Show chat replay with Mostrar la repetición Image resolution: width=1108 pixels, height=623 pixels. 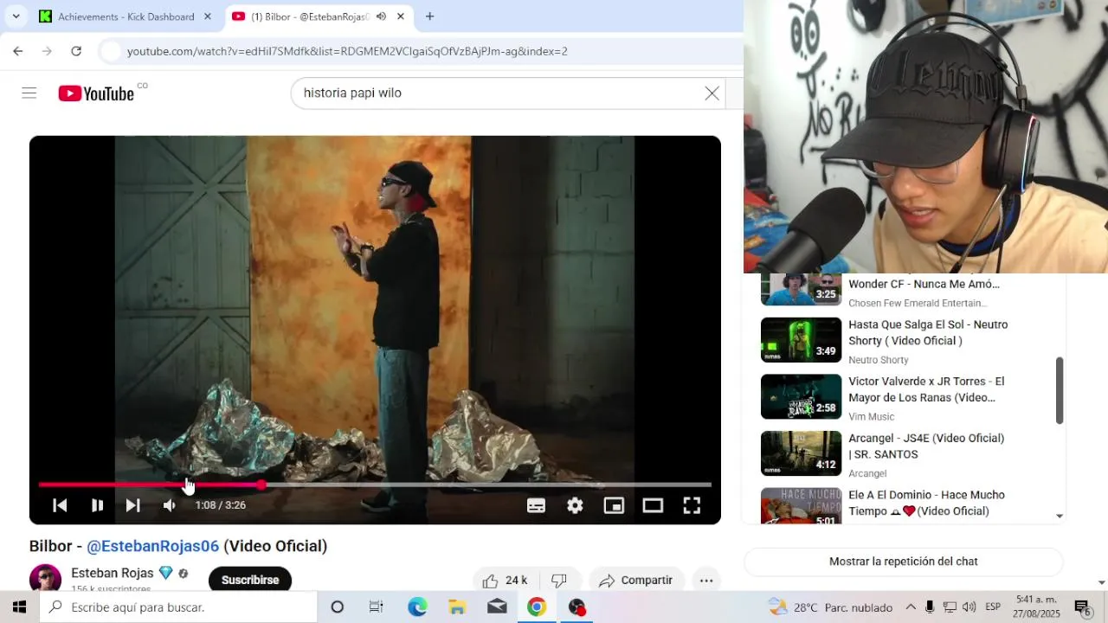903,562
